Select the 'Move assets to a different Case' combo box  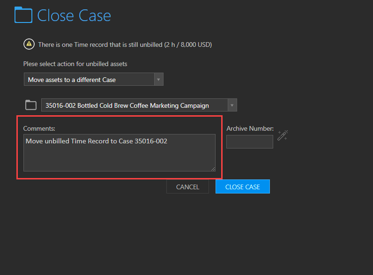click(94, 79)
